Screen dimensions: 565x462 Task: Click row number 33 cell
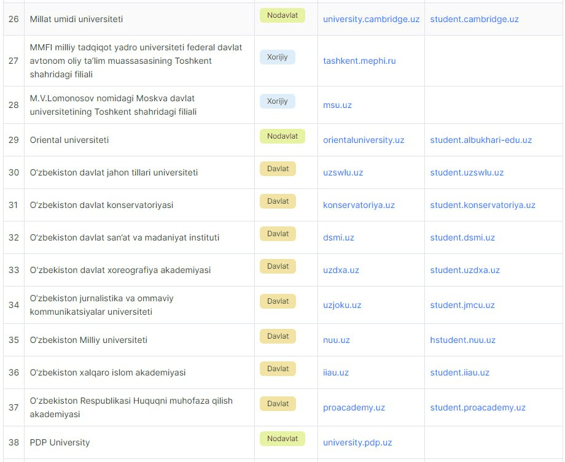tap(14, 270)
